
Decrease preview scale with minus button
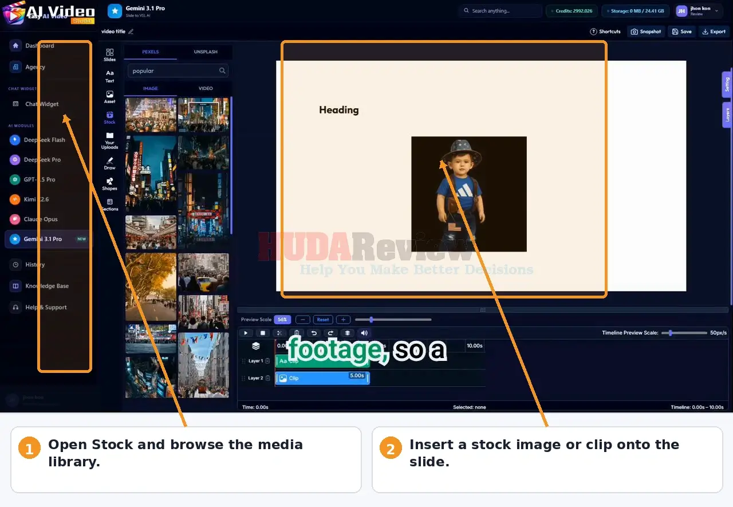click(x=303, y=320)
